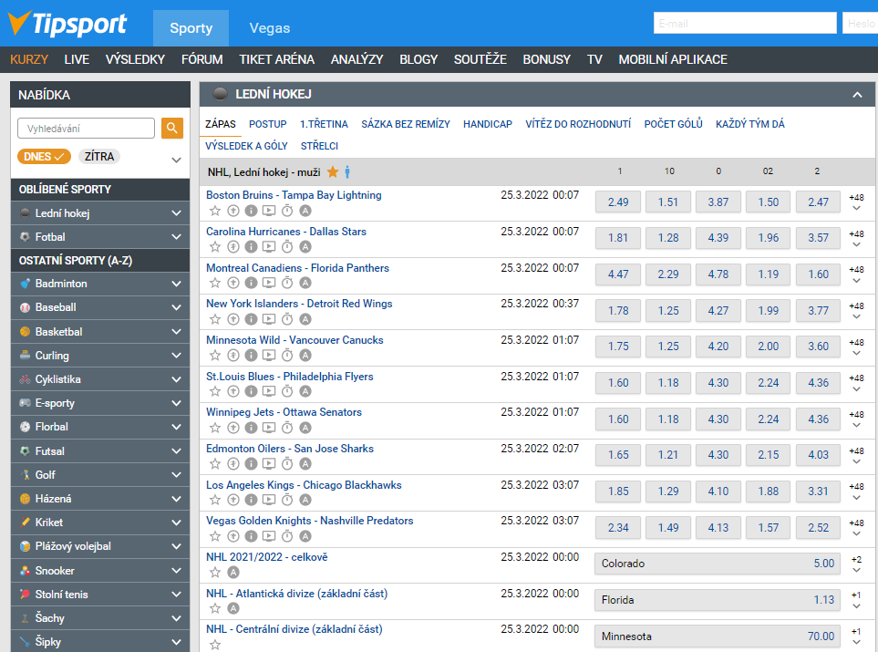
Task: Expand the date filter chevron next to ZÍTRA
Action: 176,160
